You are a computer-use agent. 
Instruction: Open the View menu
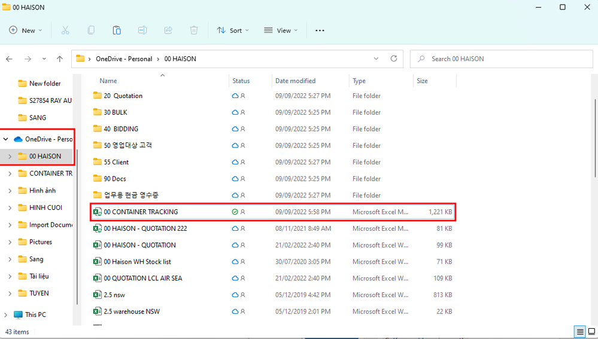281,30
